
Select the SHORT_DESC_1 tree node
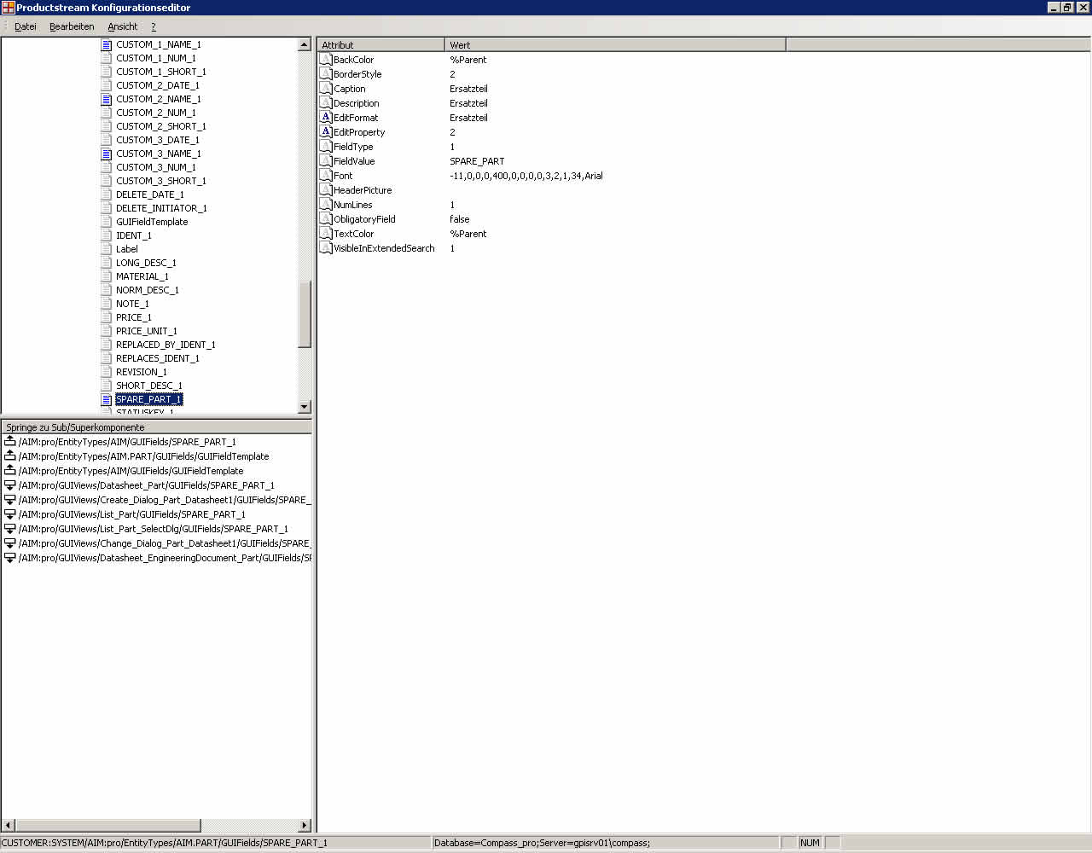149,386
